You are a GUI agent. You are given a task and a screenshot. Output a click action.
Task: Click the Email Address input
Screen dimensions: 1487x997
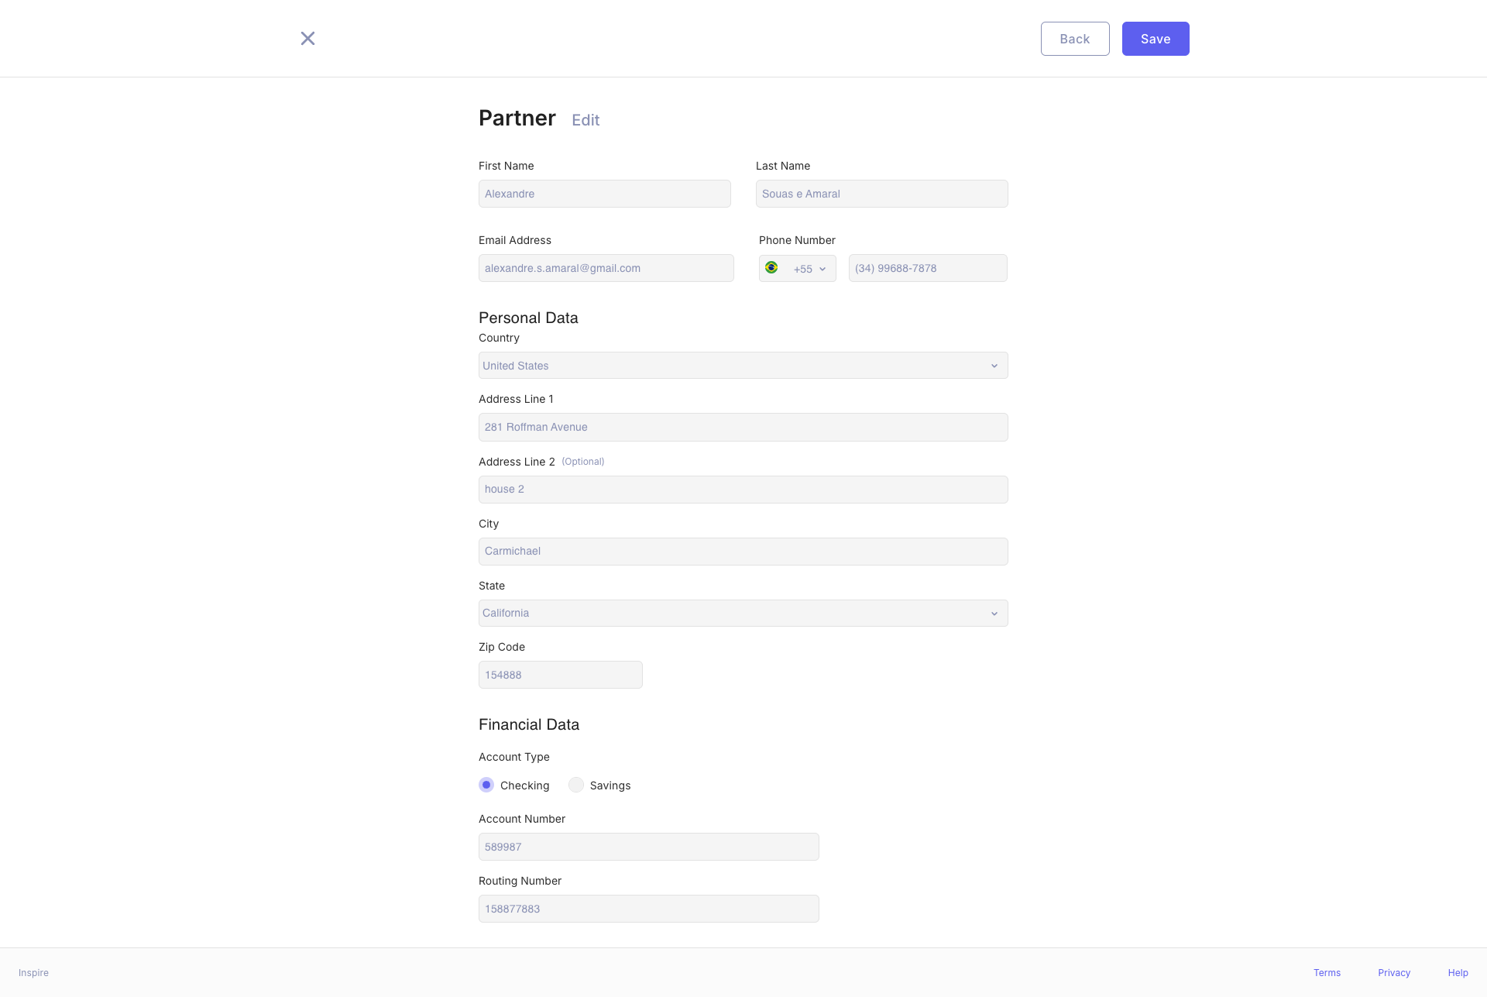pyautogui.click(x=606, y=268)
